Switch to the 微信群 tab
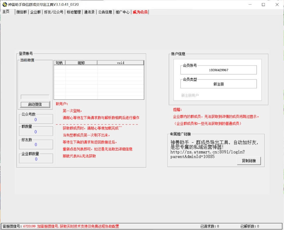Viewport: 284px width, 230px height. [x=22, y=12]
